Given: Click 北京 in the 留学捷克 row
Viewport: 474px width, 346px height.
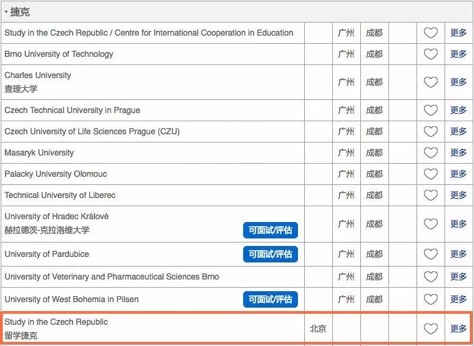Looking at the screenshot, I should [318, 329].
